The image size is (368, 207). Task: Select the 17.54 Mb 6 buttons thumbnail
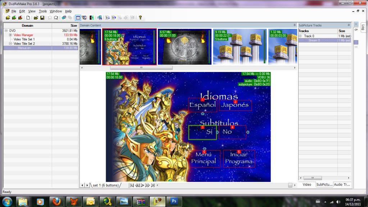(x=129, y=47)
